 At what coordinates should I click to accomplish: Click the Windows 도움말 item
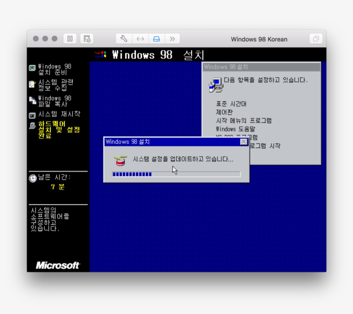tap(235, 129)
